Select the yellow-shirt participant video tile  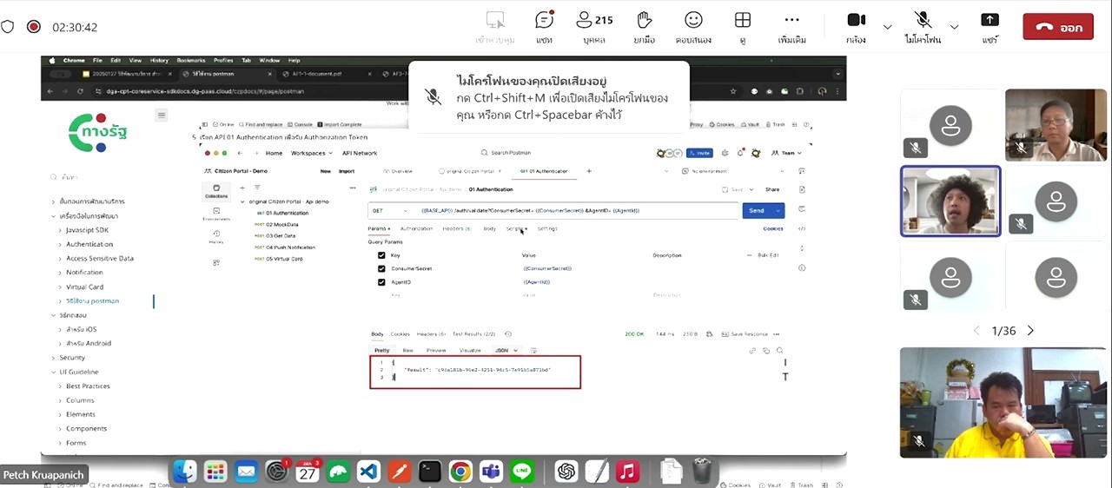click(x=1003, y=402)
